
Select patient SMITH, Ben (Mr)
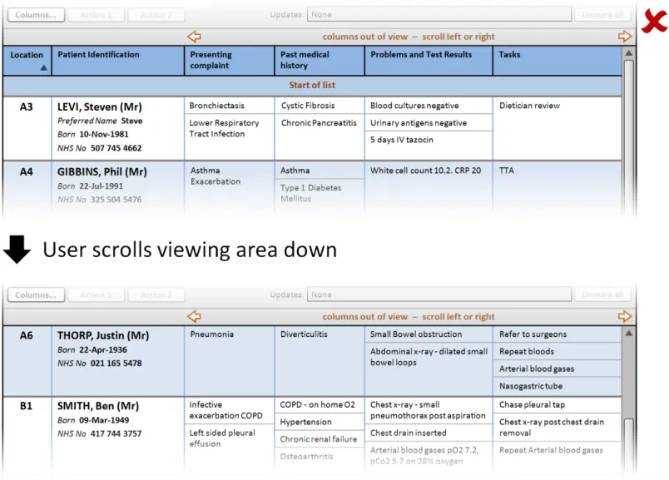(x=97, y=406)
